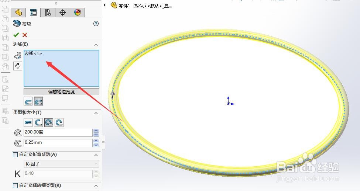Click the K value field showing 0.40
The image size is (360, 191).
pyautogui.click(x=58, y=174)
